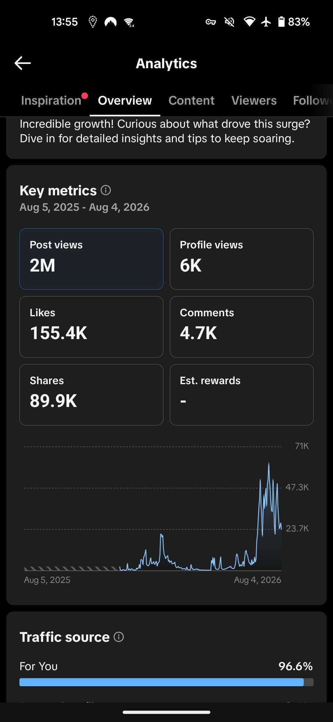Tap the location pin status icon
Viewport: 333px width, 722px height.
(92, 22)
